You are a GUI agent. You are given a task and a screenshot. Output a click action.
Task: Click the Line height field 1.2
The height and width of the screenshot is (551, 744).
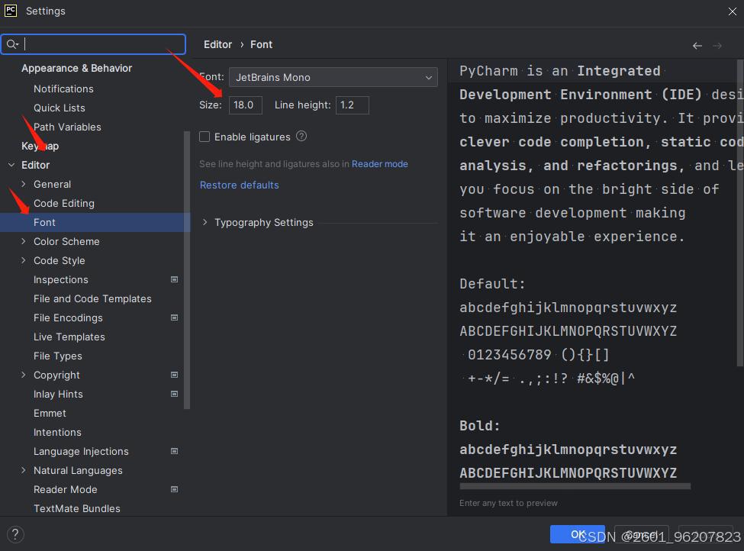352,105
